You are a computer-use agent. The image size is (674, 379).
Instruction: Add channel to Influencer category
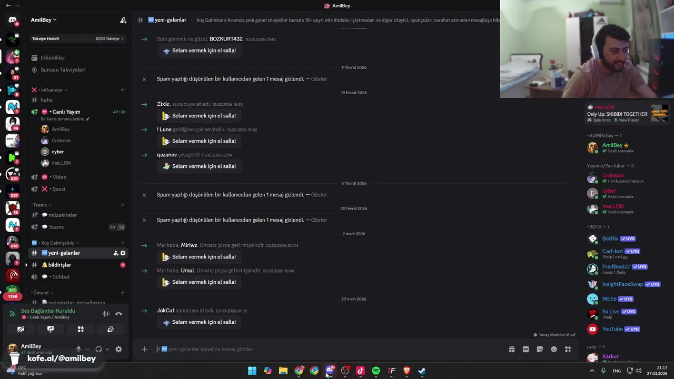[x=123, y=90]
